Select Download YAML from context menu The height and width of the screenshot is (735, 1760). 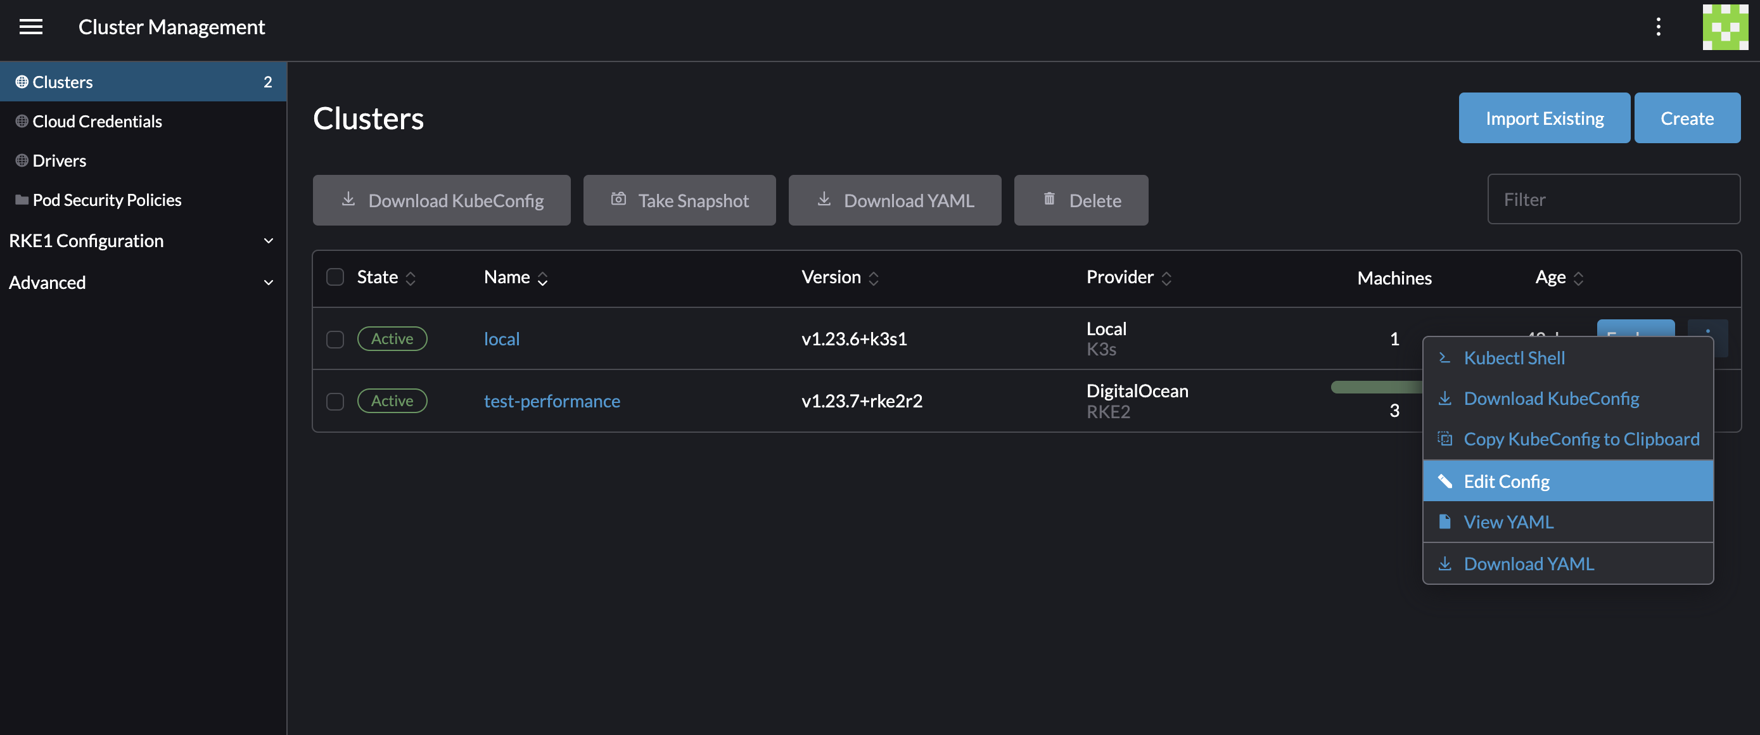(1529, 562)
